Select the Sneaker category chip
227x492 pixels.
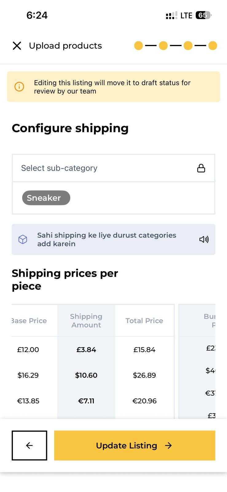46,198
